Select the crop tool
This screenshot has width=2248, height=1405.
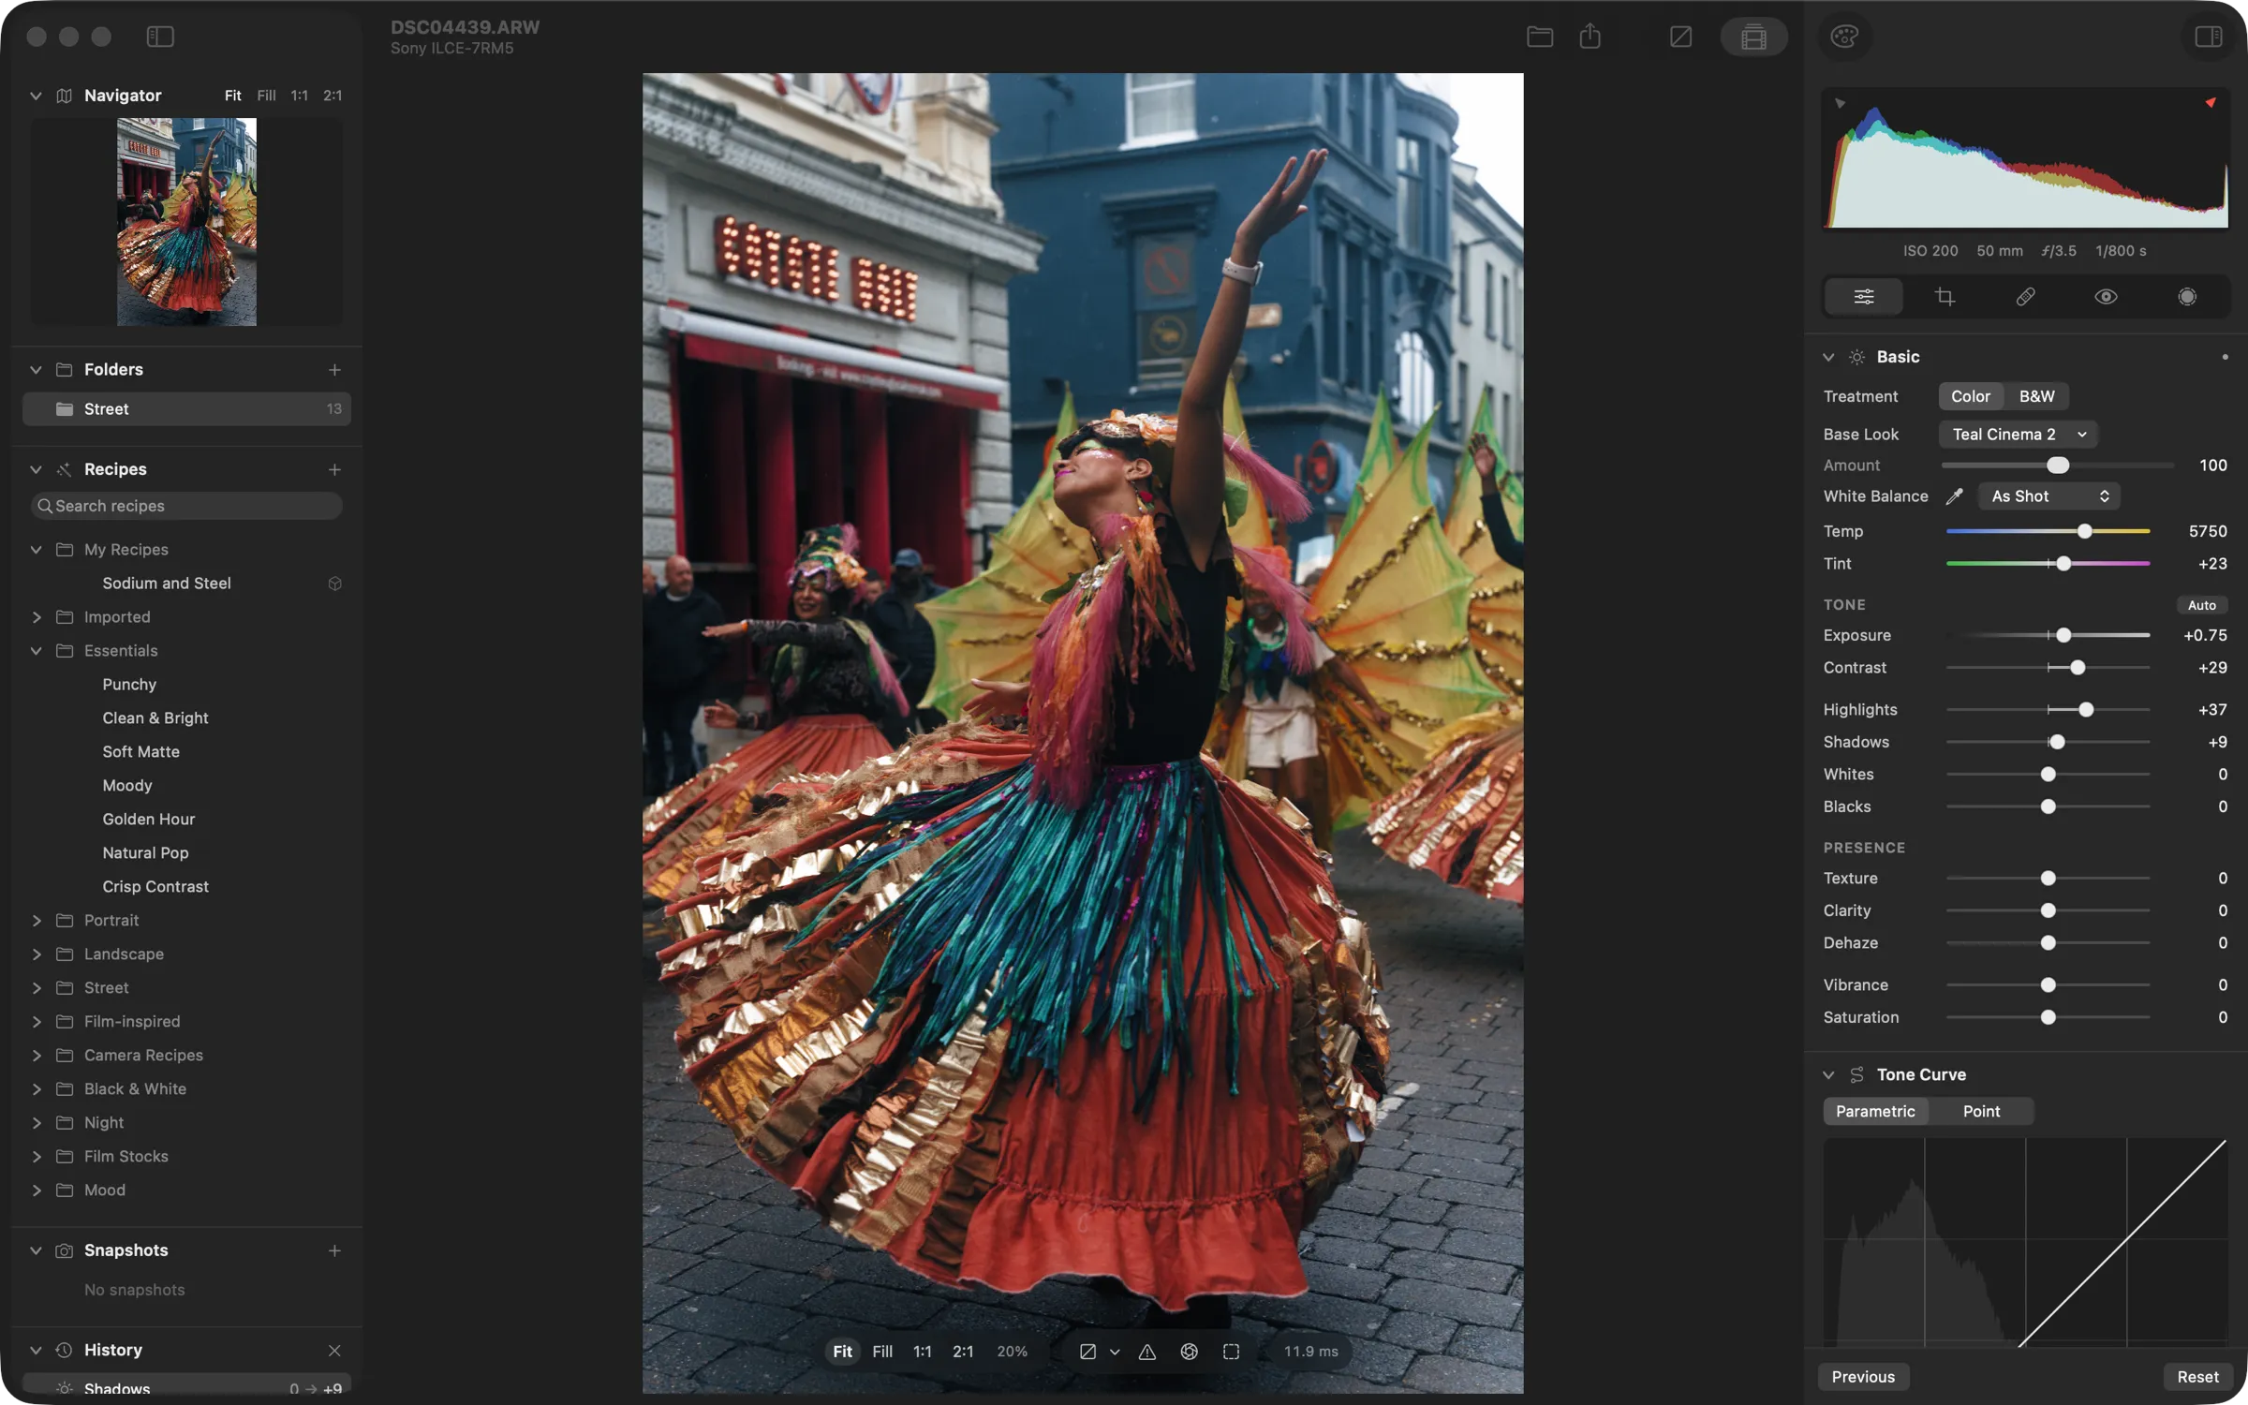tap(1945, 297)
